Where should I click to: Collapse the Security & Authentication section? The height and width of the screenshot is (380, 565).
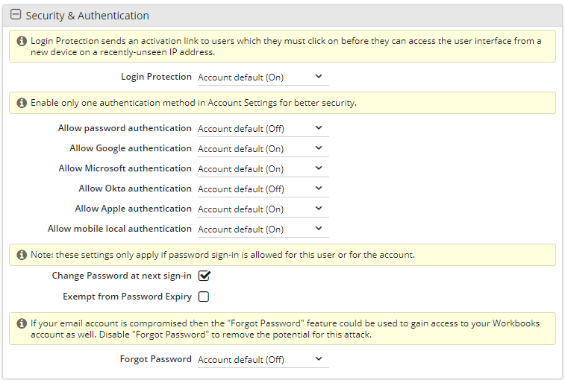point(16,15)
